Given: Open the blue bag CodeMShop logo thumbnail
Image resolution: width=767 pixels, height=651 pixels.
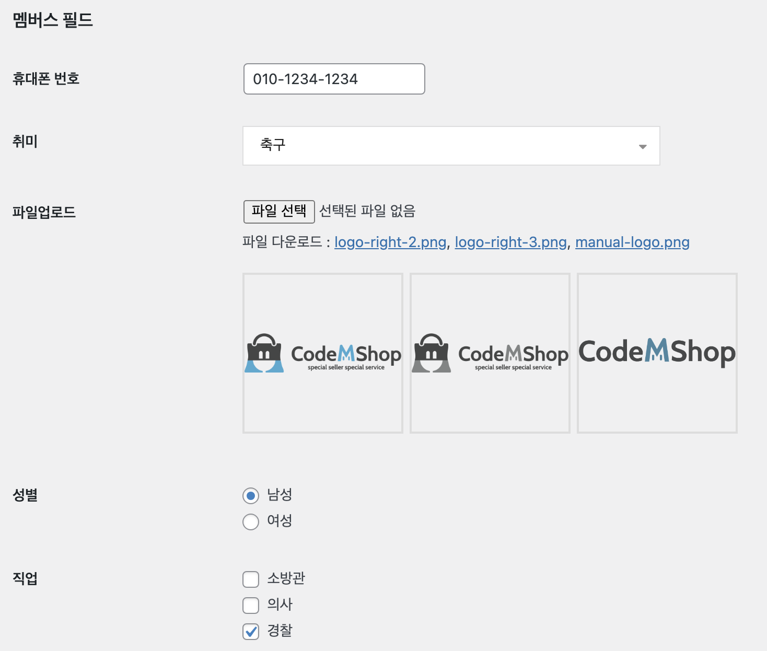Looking at the screenshot, I should click(x=323, y=353).
